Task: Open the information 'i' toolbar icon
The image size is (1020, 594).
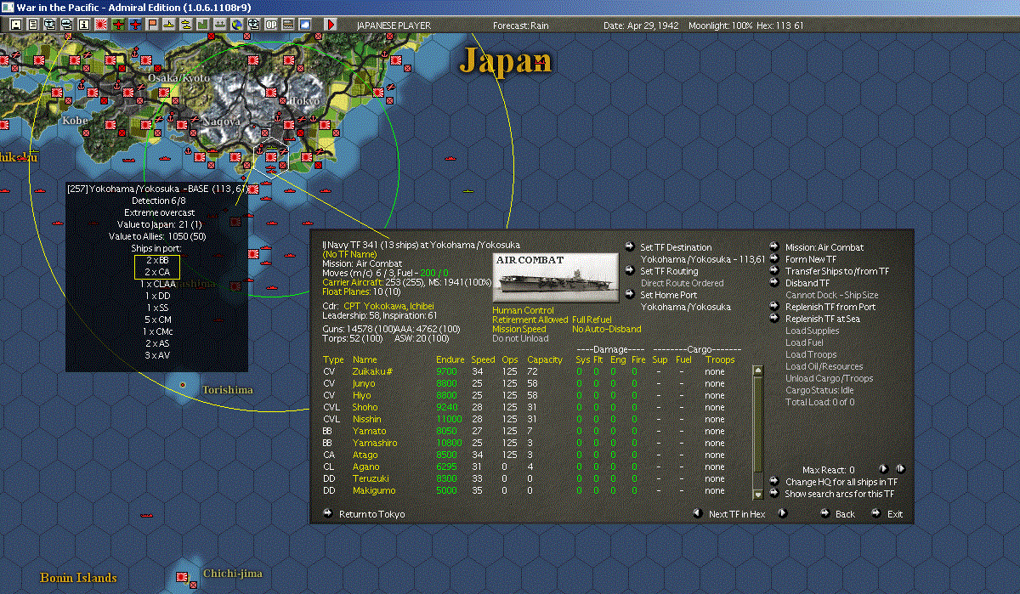Action: 84,25
